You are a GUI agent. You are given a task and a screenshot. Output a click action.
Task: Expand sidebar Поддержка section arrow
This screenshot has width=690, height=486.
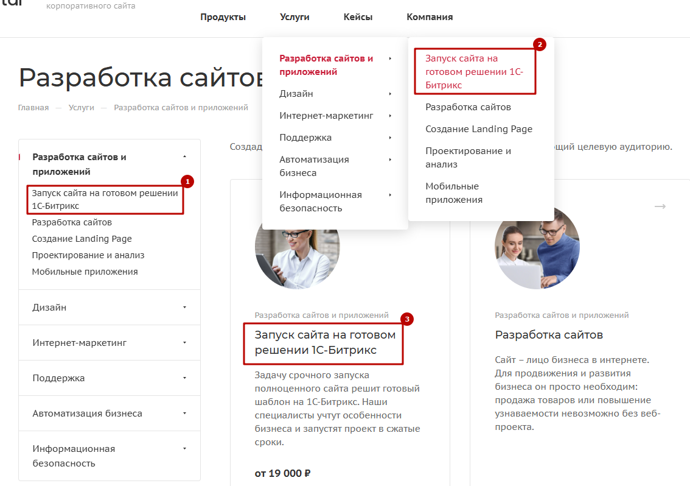click(x=185, y=378)
